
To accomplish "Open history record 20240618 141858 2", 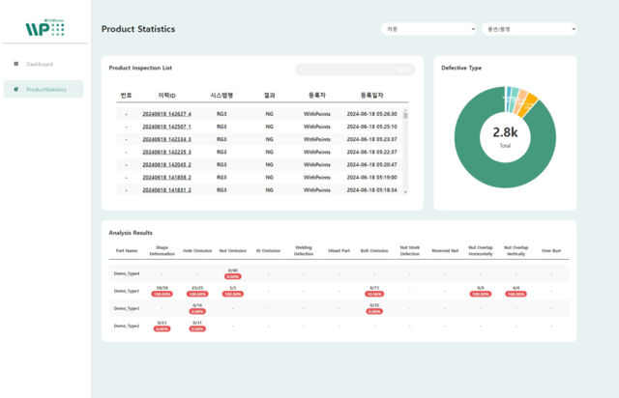I will (x=166, y=177).
